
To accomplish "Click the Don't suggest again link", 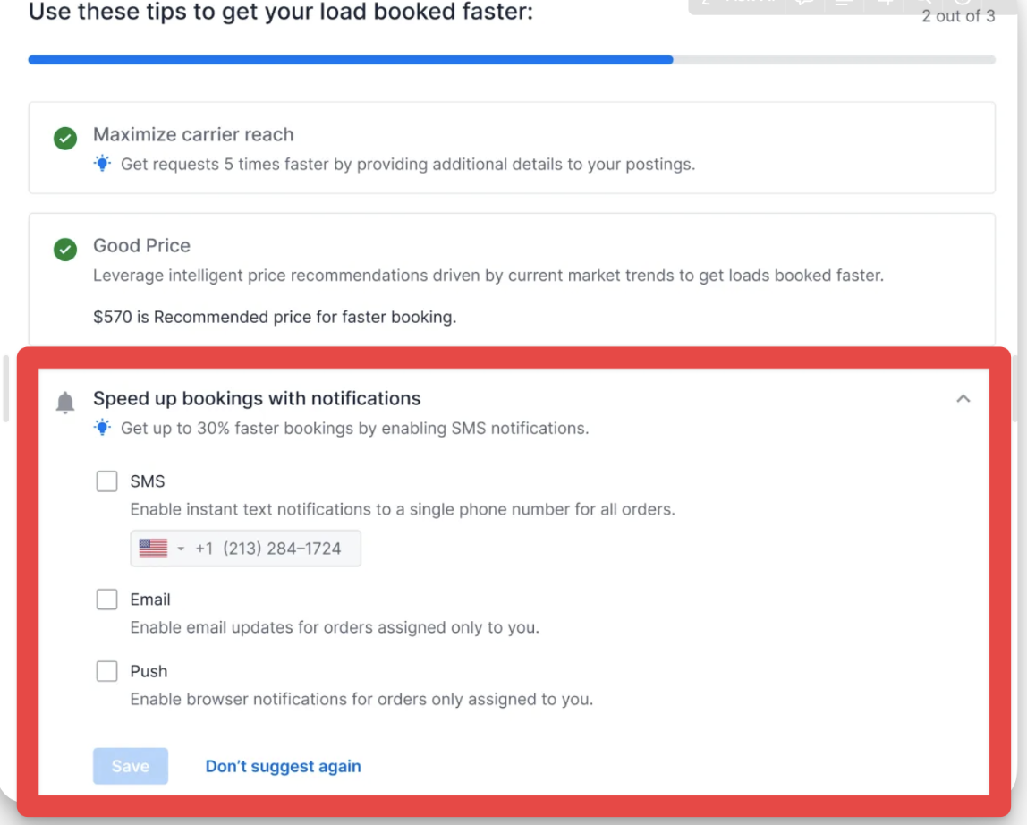I will [283, 766].
